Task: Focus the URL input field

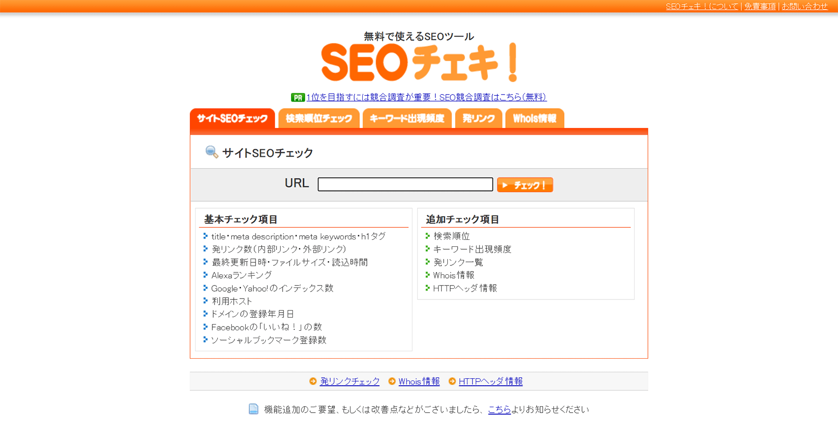Action: coord(405,184)
